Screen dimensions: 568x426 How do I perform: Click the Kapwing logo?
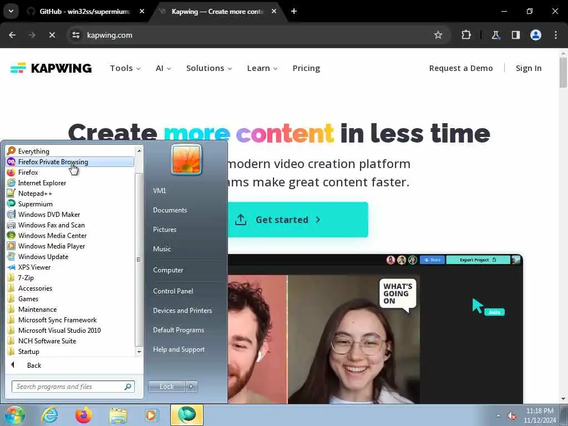coord(50,68)
